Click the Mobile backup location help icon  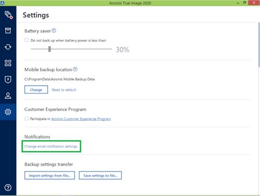[75, 69]
